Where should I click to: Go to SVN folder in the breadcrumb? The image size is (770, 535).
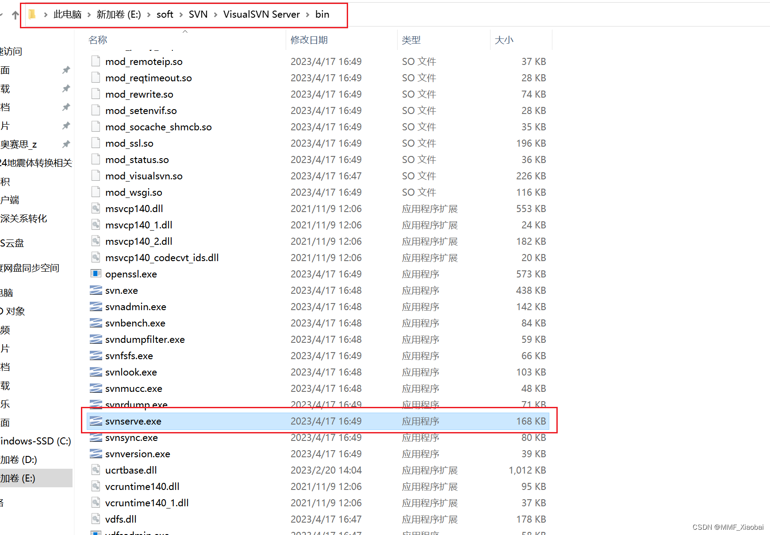pos(198,15)
